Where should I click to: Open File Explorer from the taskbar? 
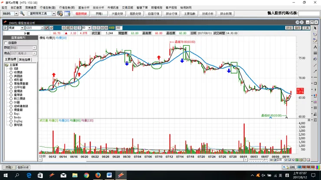coord(75,175)
